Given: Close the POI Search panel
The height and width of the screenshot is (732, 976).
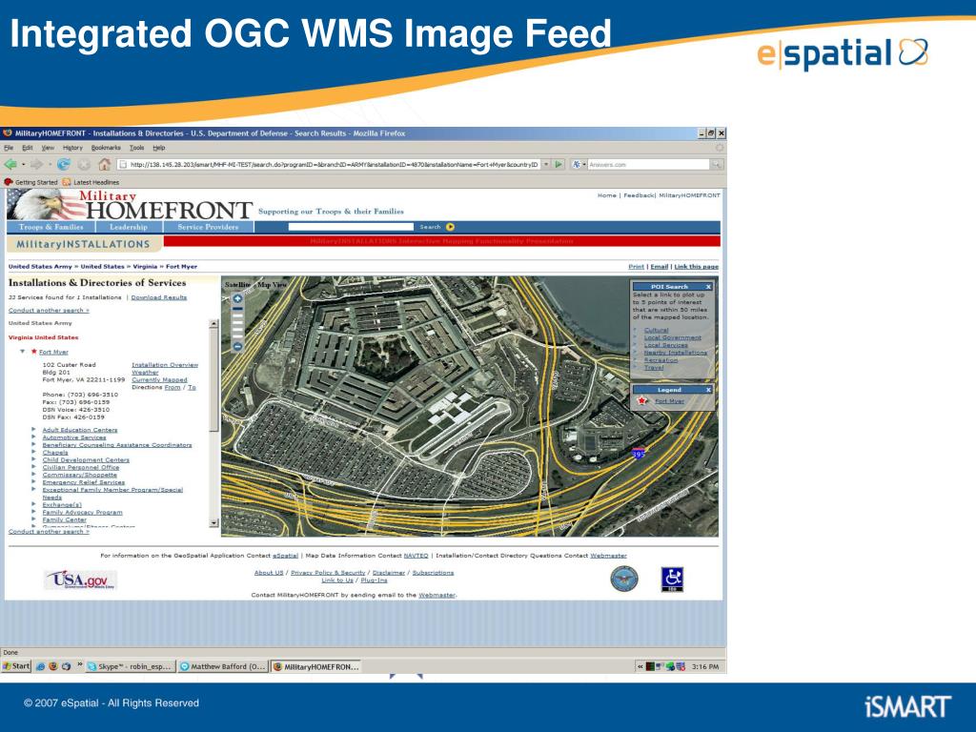Looking at the screenshot, I should point(708,287).
